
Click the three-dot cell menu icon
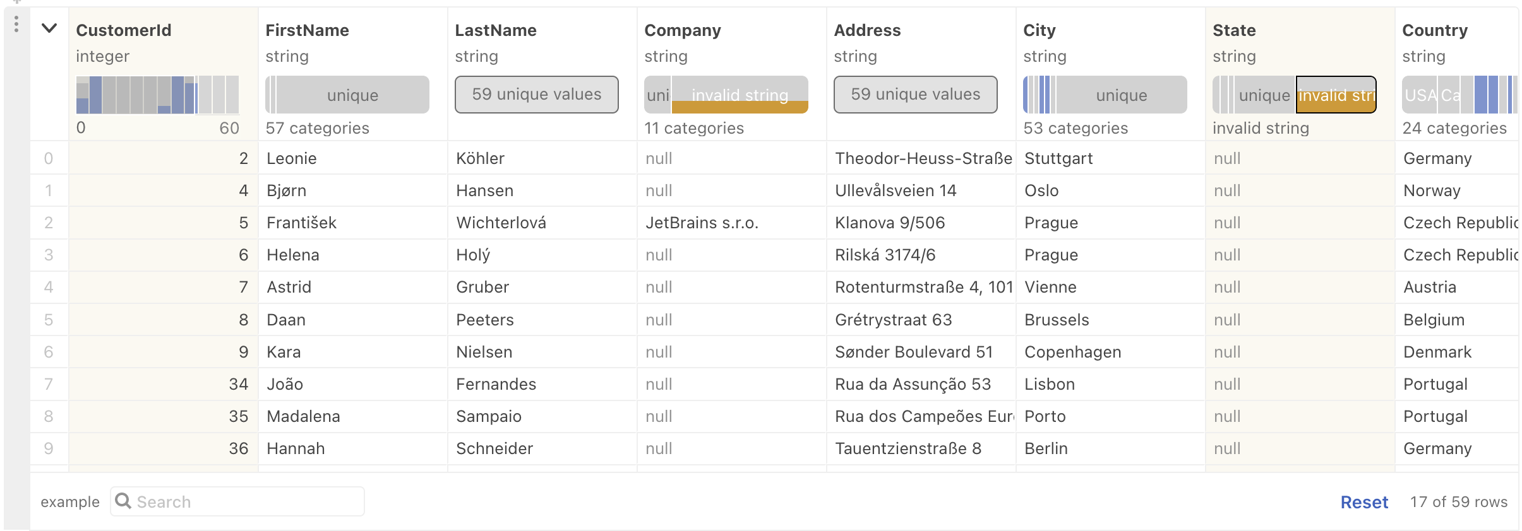[x=16, y=24]
